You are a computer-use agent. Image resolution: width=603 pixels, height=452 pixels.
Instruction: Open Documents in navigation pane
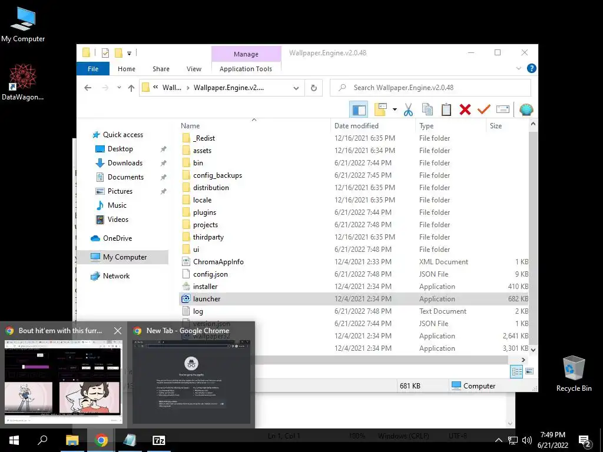point(125,177)
